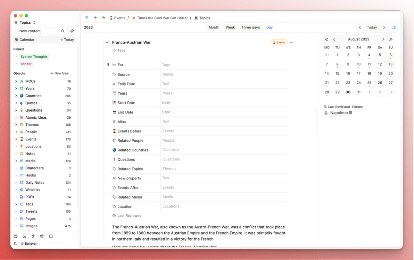The height and width of the screenshot is (260, 414).
Task: Click the PDFs icon in sidebar
Action: click(x=21, y=197)
